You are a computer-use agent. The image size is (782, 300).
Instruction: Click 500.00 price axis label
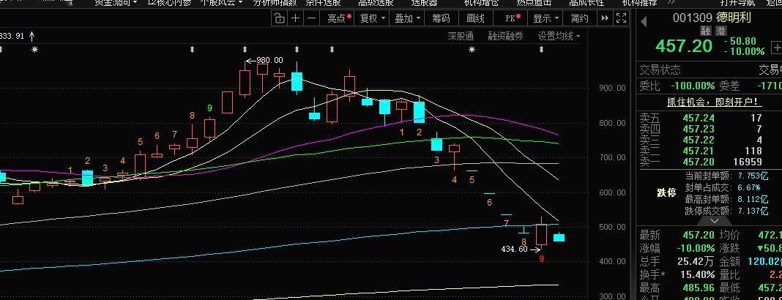click(612, 228)
